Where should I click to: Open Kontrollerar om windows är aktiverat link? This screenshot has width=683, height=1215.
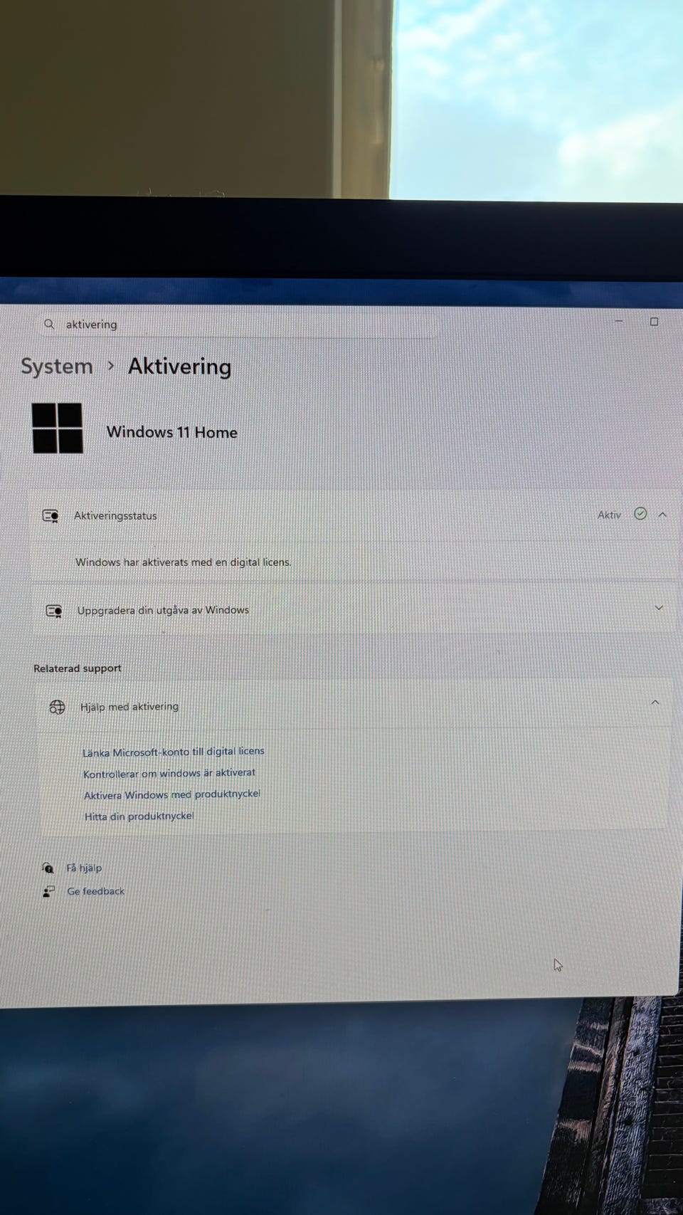pos(169,773)
